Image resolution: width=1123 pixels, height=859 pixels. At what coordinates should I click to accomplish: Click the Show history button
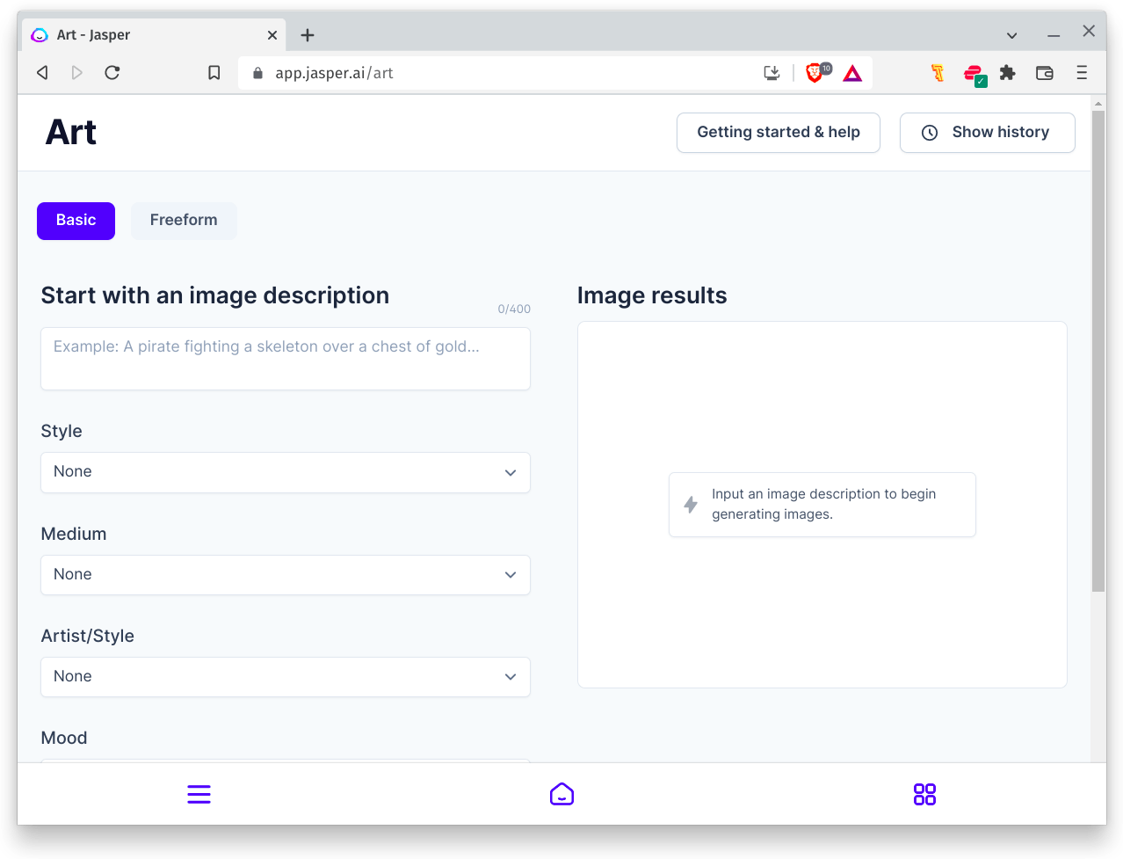coord(988,133)
